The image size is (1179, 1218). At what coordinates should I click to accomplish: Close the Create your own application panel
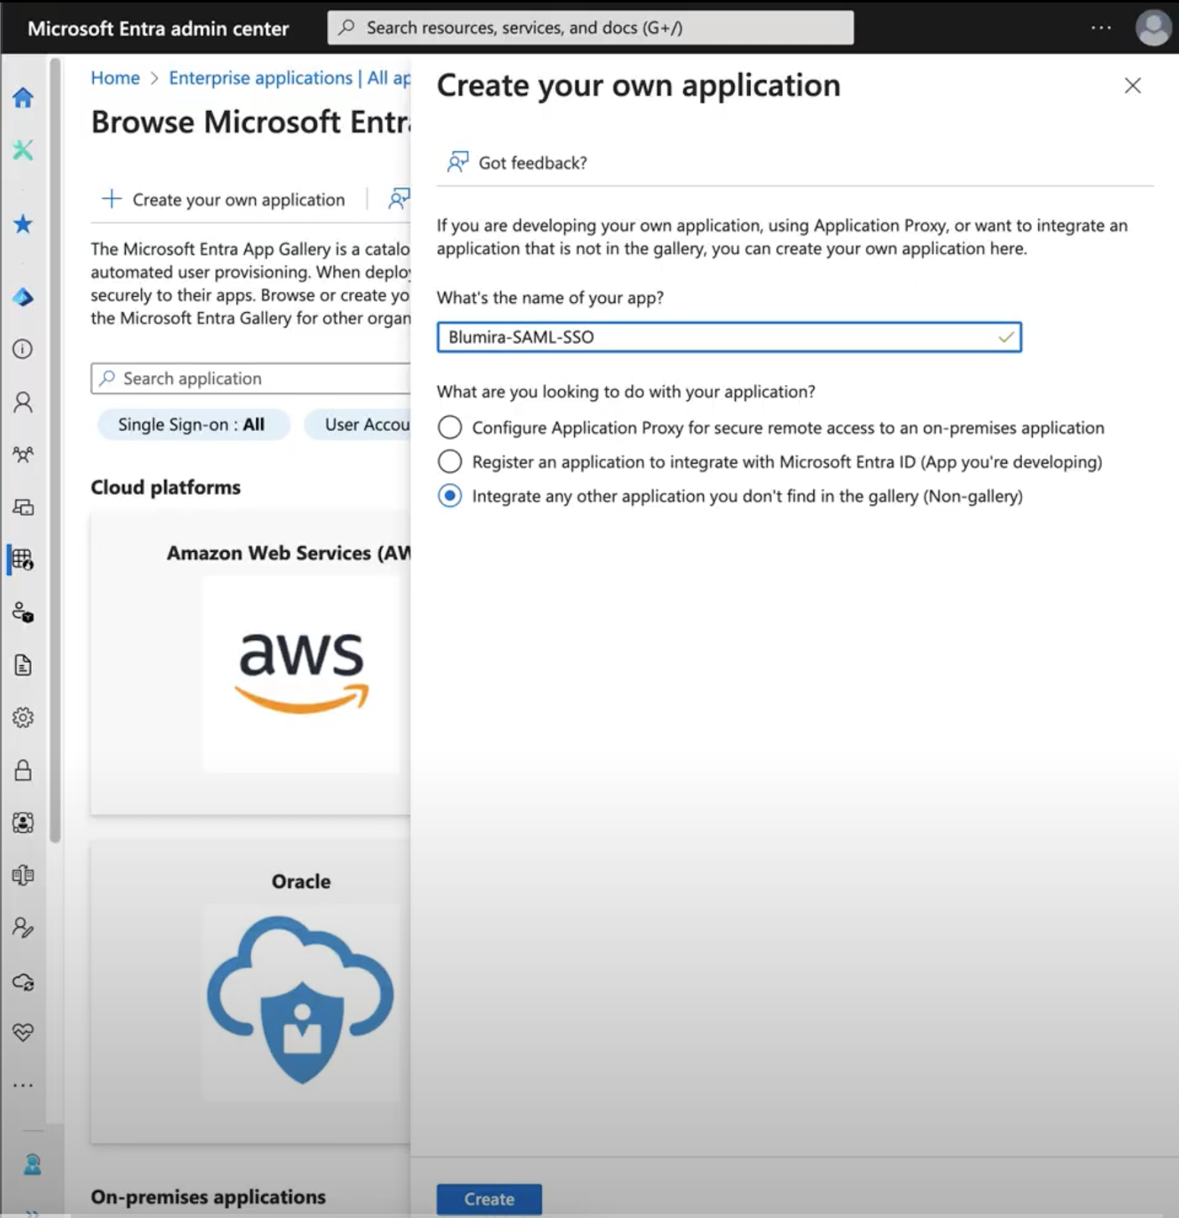pos(1133,85)
